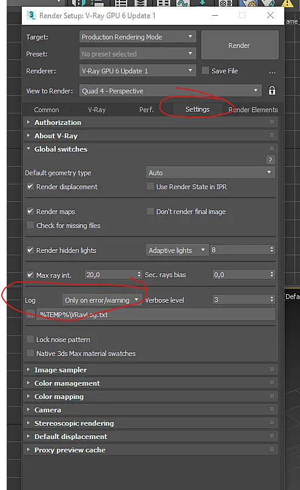The height and width of the screenshot is (490, 300).
Task: Click the lock icon beside View to Render
Action: pyautogui.click(x=272, y=90)
